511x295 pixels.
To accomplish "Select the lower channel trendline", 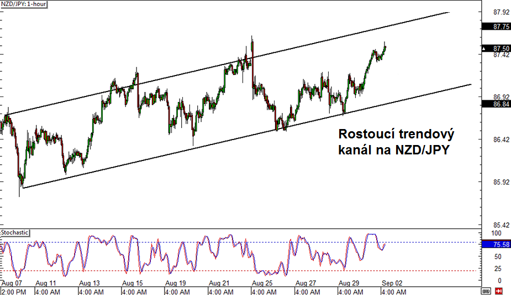I will tap(247, 136).
